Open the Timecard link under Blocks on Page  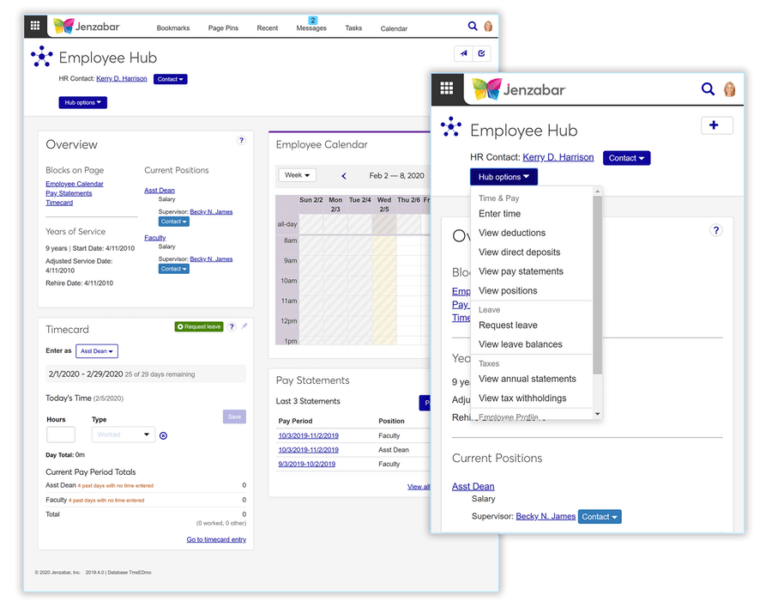(x=59, y=203)
